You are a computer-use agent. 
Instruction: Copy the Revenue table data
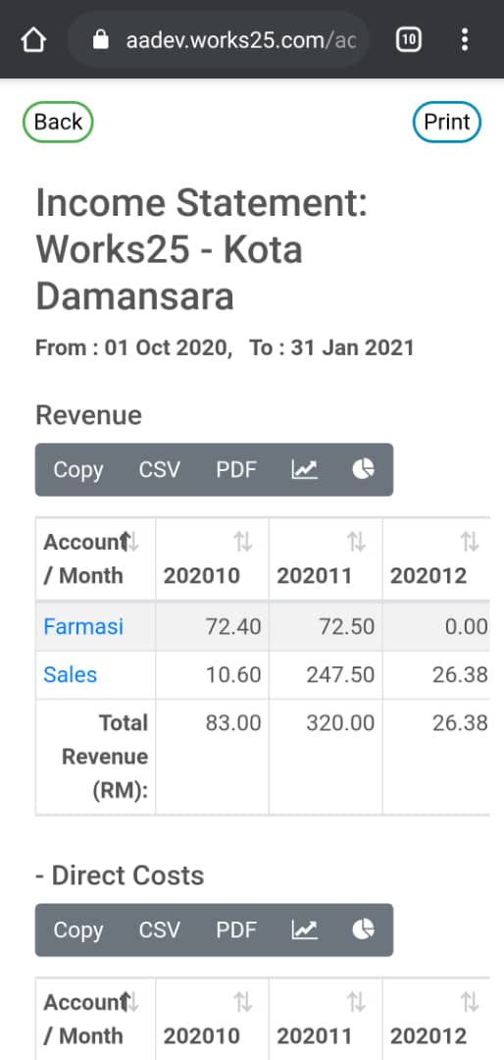click(77, 469)
